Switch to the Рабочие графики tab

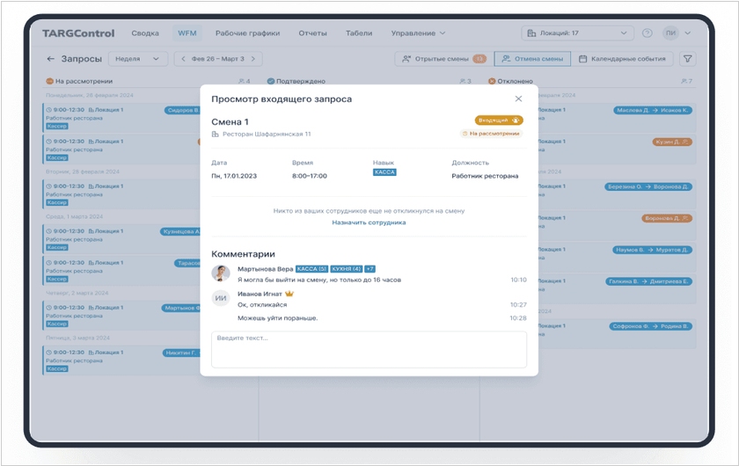[247, 33]
